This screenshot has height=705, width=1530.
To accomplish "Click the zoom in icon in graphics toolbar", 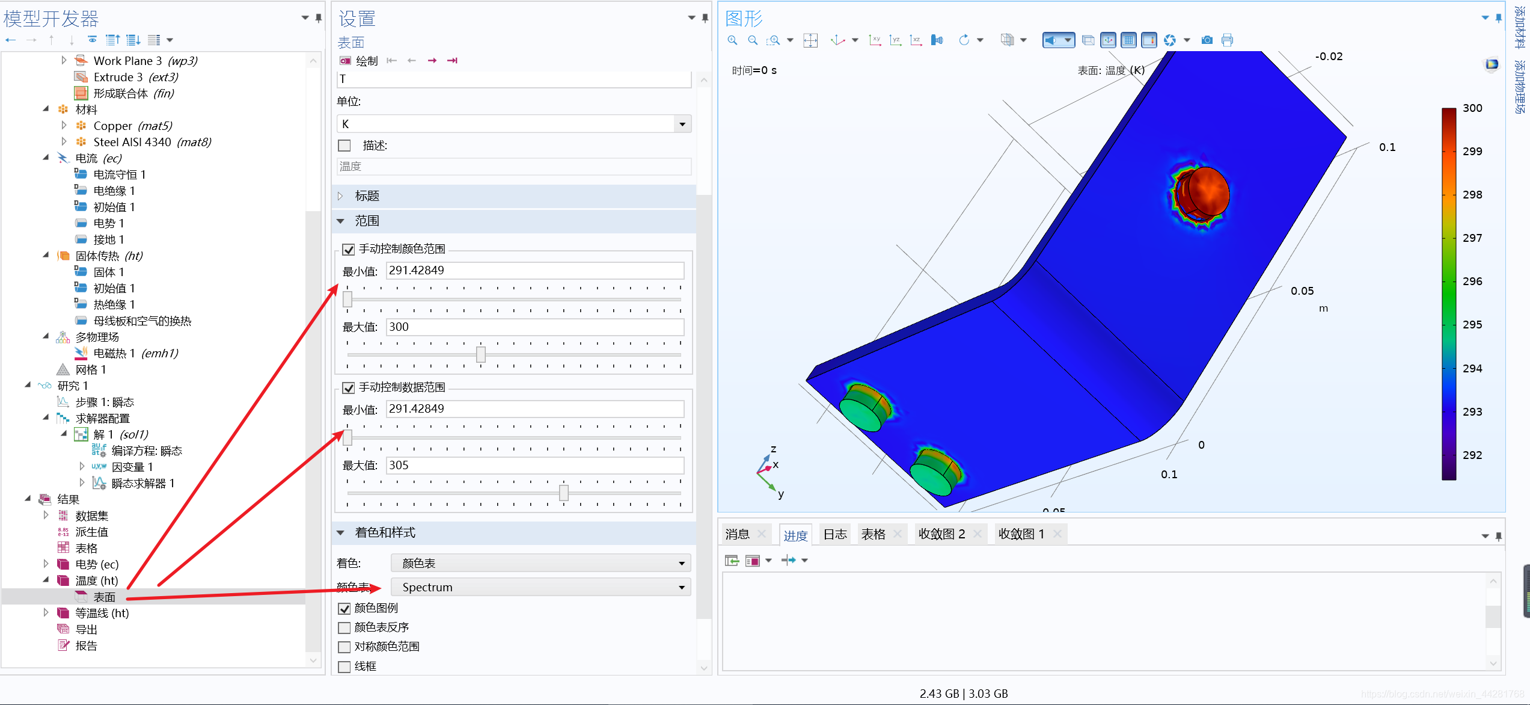I will 732,40.
